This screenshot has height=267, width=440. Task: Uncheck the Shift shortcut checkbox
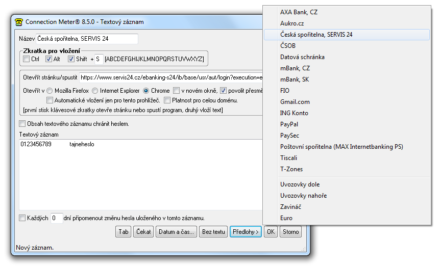tap(71, 59)
